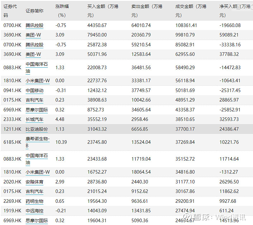Click the net buy value 611.24
This screenshot has width=253, height=225.
[226, 211]
